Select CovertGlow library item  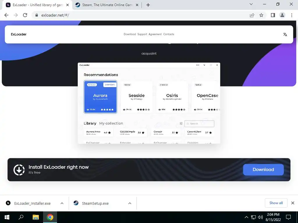200,132
